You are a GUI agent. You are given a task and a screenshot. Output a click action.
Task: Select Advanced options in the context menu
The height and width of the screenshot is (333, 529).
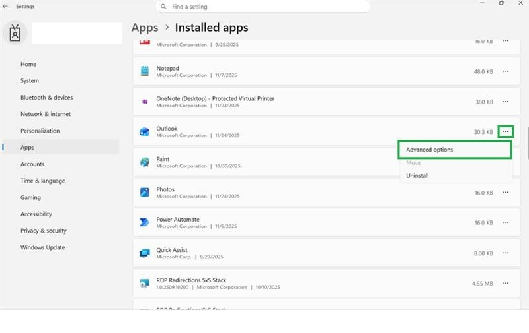point(430,150)
